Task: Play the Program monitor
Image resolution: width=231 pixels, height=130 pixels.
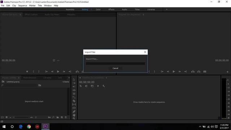Action: pyautogui.click(x=174, y=71)
